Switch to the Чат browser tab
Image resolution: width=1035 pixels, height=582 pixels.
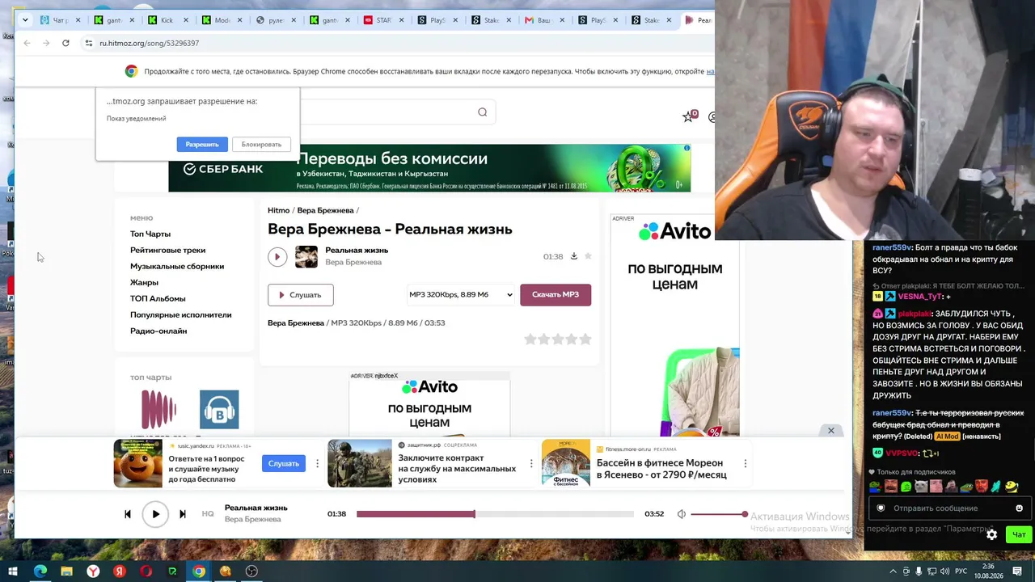(61, 20)
